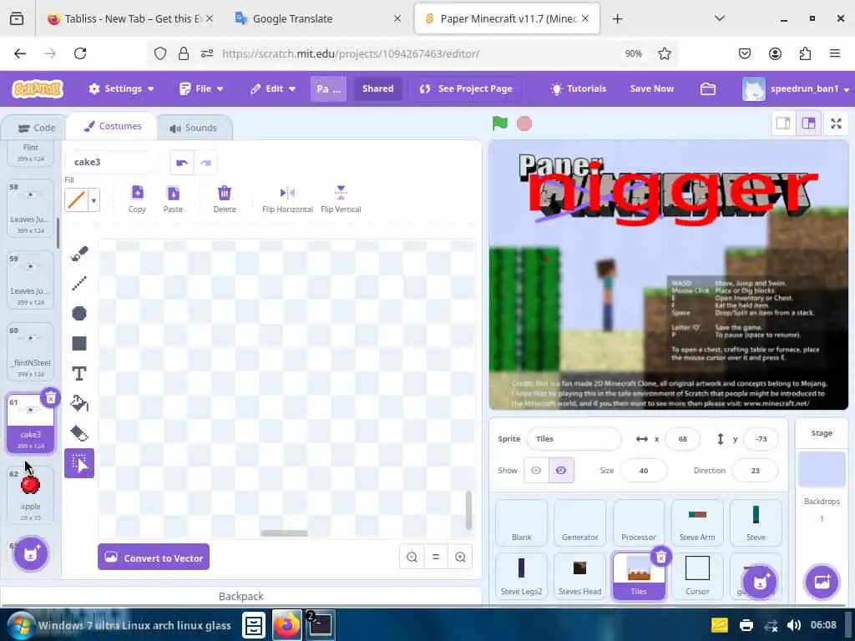The image size is (855, 641).
Task: Click the Copy costume icon
Action: [x=137, y=199]
